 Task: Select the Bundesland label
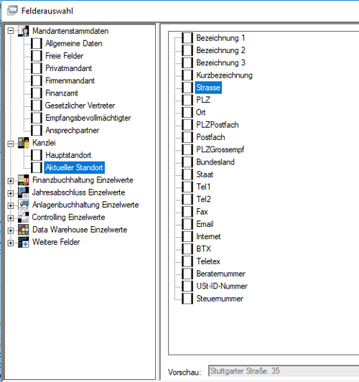(215, 162)
